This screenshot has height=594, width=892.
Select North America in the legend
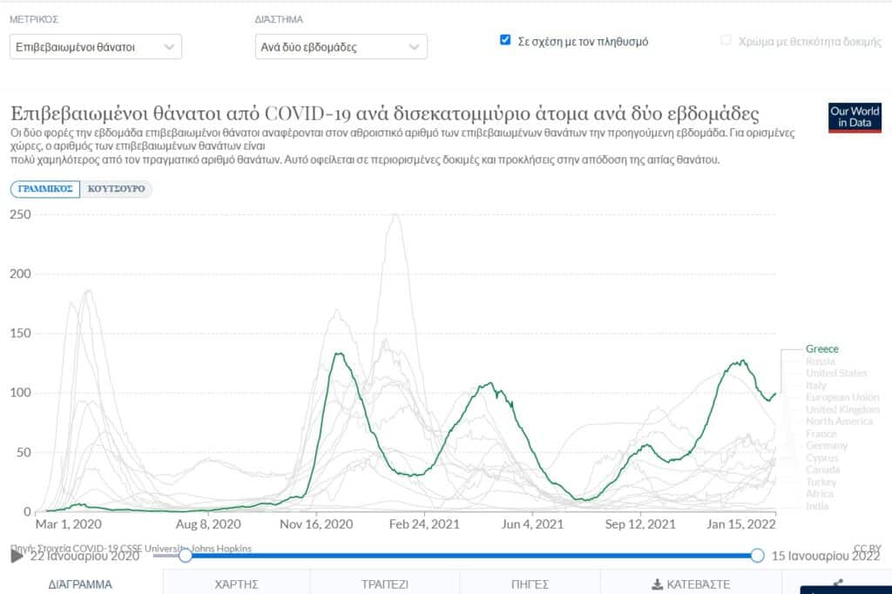839,421
